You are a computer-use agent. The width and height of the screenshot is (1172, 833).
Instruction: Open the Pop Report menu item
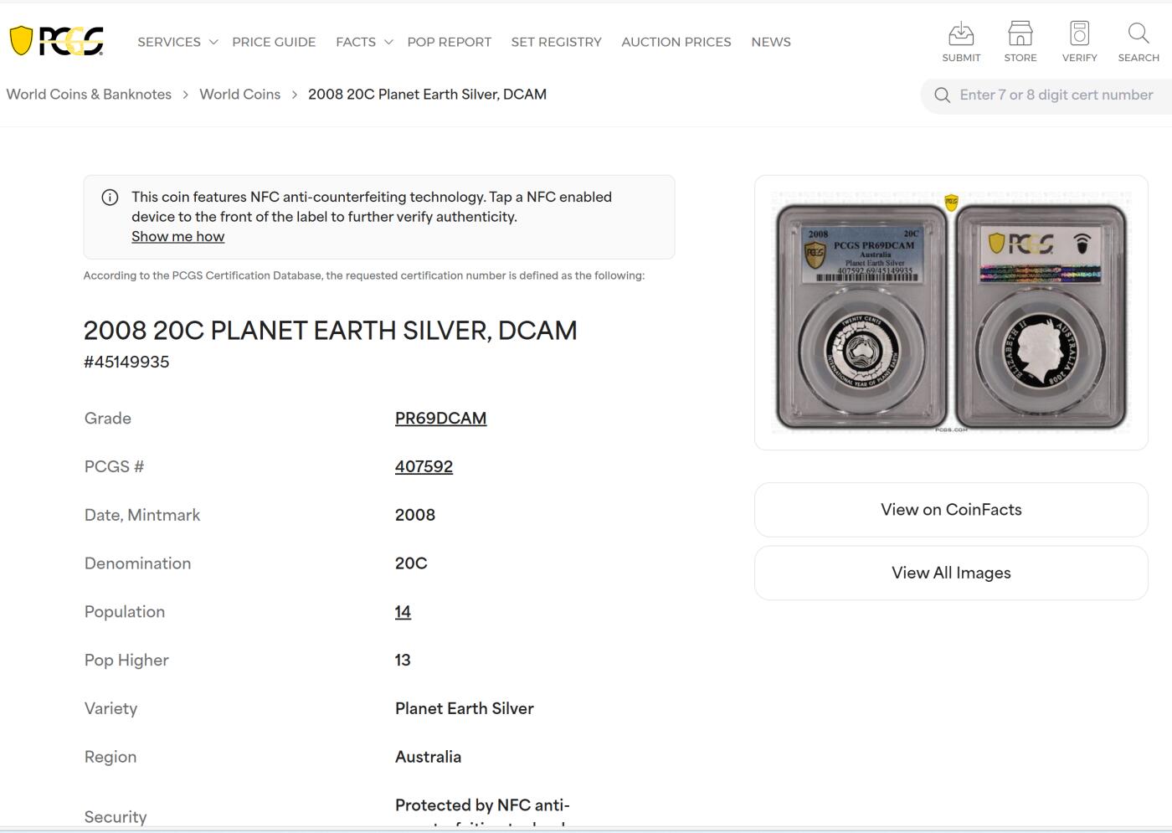pos(449,42)
